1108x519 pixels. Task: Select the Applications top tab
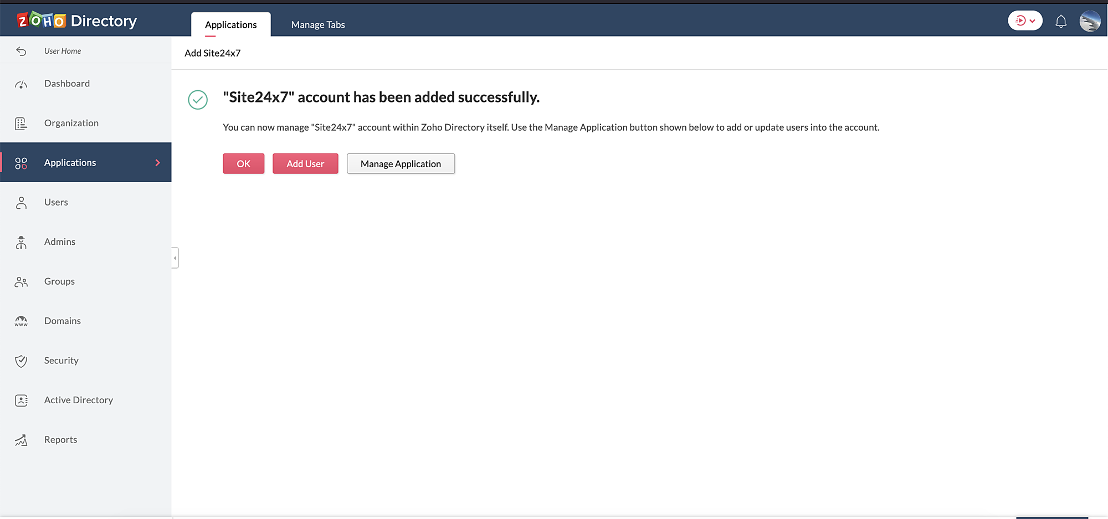pyautogui.click(x=230, y=25)
